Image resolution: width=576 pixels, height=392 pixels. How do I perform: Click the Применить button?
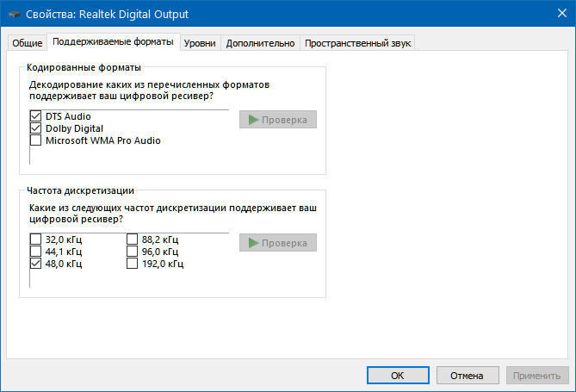click(x=537, y=376)
